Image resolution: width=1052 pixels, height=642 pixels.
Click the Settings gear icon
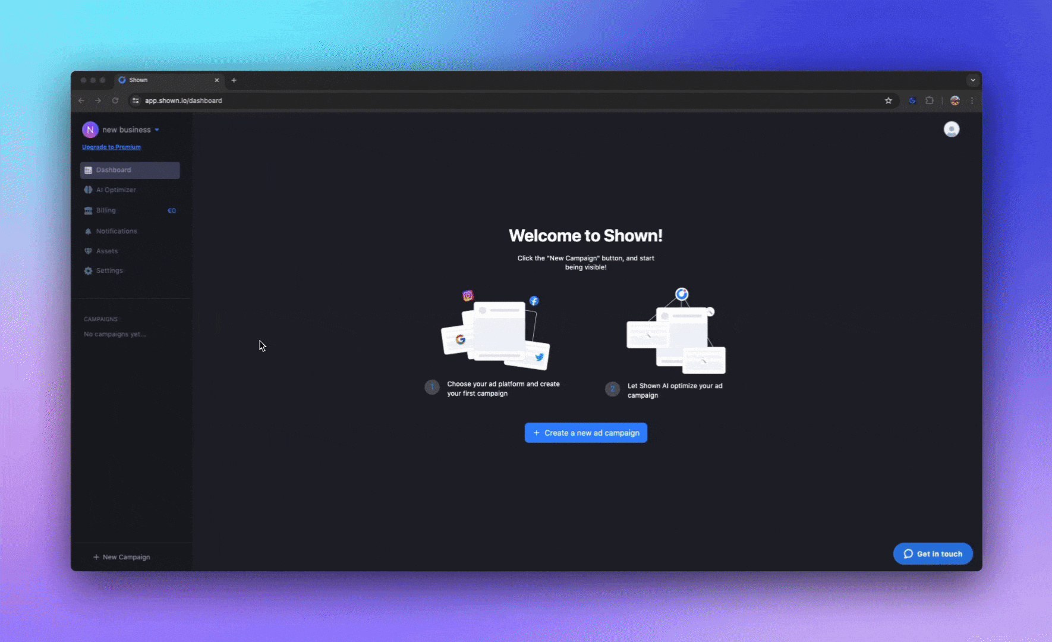(x=88, y=271)
